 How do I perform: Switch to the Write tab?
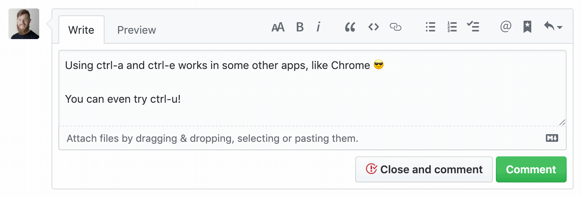pyautogui.click(x=81, y=30)
